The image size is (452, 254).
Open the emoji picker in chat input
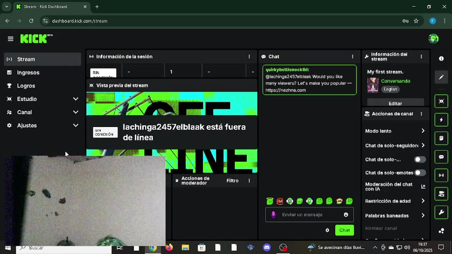coord(346,214)
